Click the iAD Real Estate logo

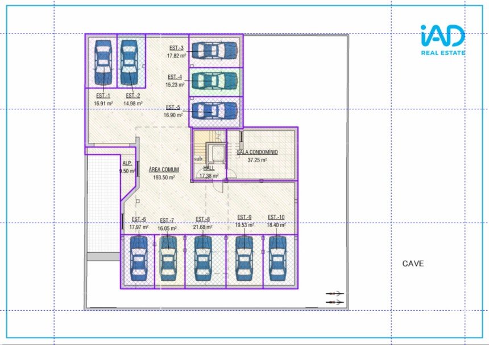click(x=443, y=40)
